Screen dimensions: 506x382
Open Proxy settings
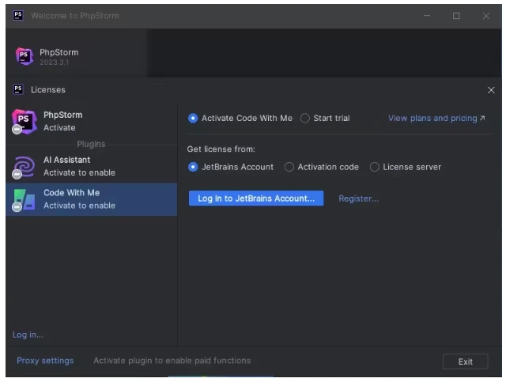coord(45,361)
